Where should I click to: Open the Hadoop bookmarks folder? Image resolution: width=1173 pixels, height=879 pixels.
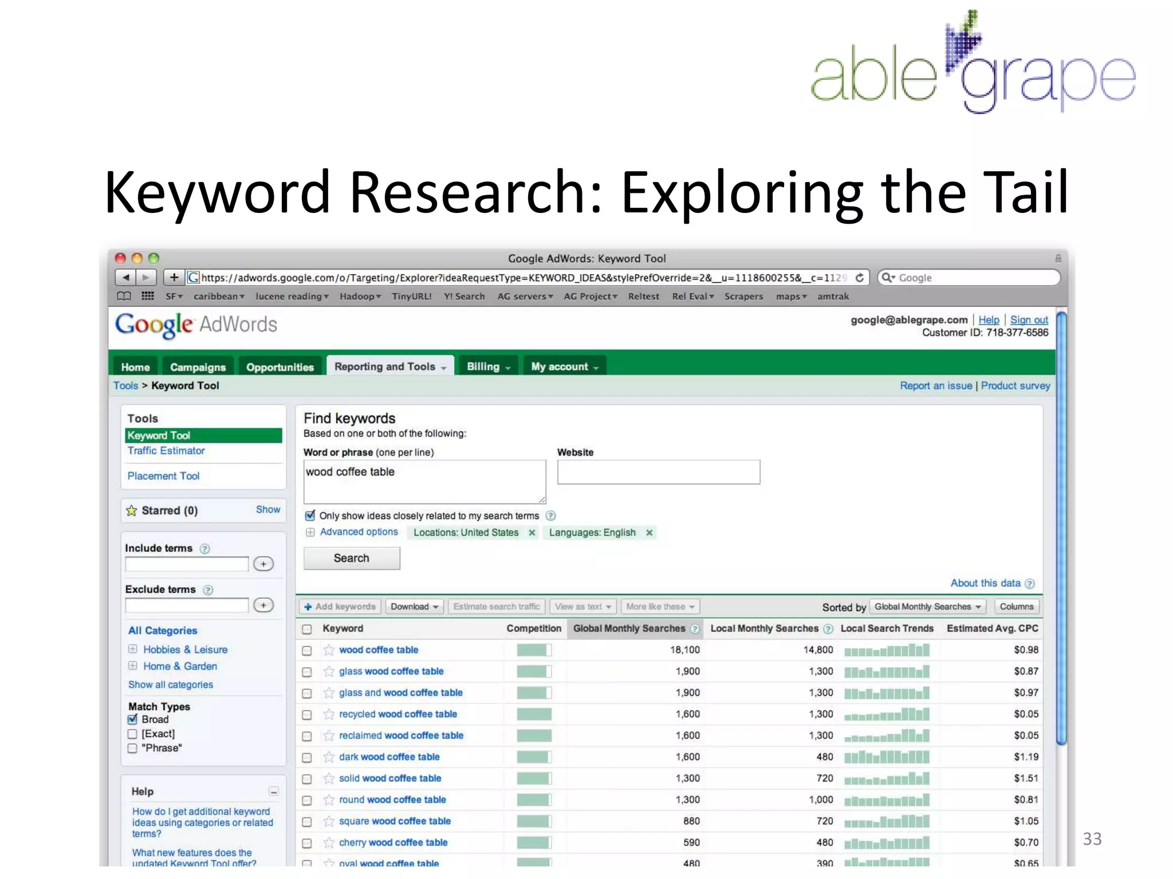[360, 296]
